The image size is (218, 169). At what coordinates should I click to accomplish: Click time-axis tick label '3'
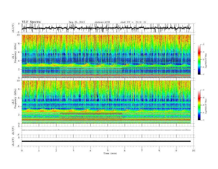[73, 150]
